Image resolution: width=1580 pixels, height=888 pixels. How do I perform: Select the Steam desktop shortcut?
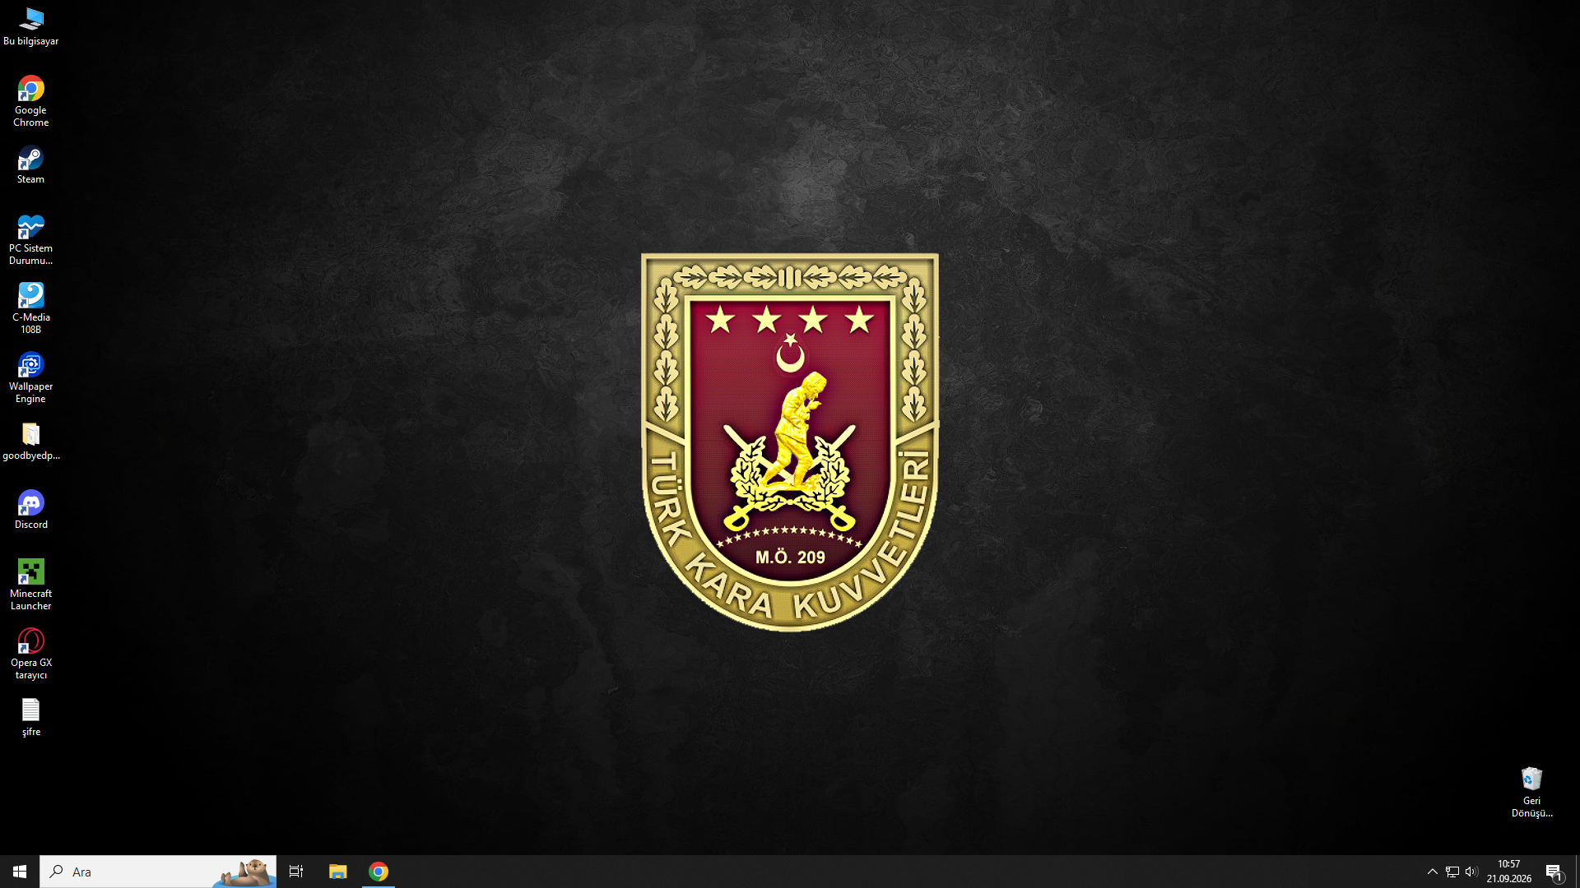[30, 164]
